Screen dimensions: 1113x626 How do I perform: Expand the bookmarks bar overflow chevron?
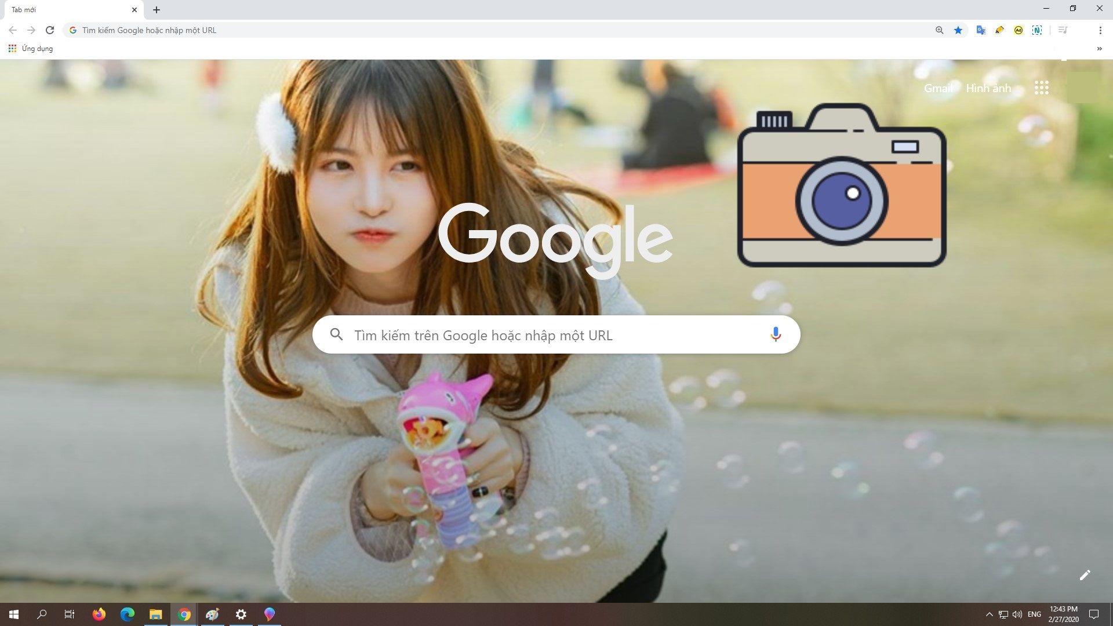(x=1099, y=49)
